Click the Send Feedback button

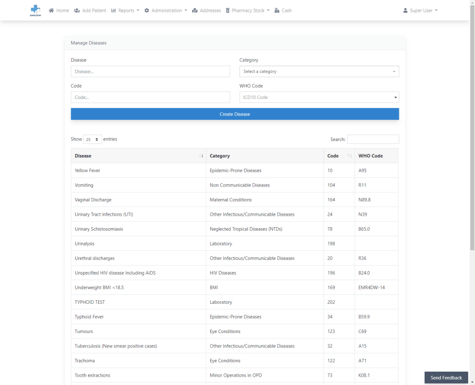pyautogui.click(x=446, y=378)
